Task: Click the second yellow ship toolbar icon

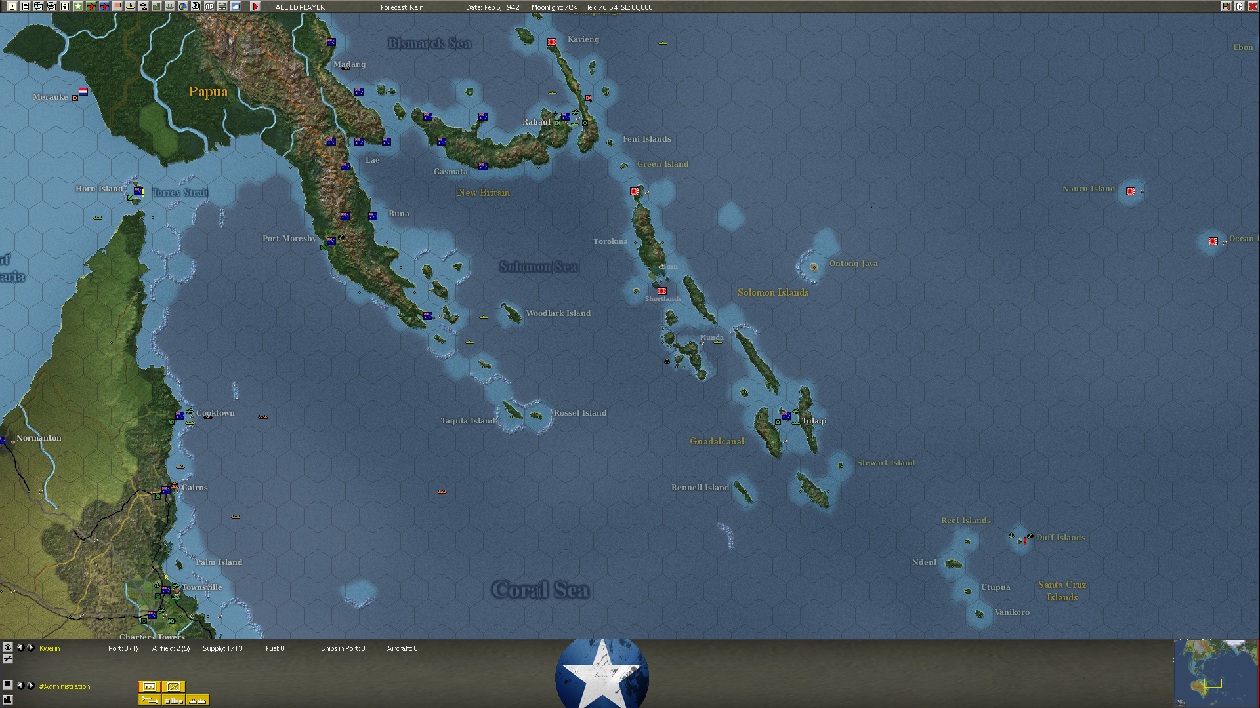Action: [144, 7]
